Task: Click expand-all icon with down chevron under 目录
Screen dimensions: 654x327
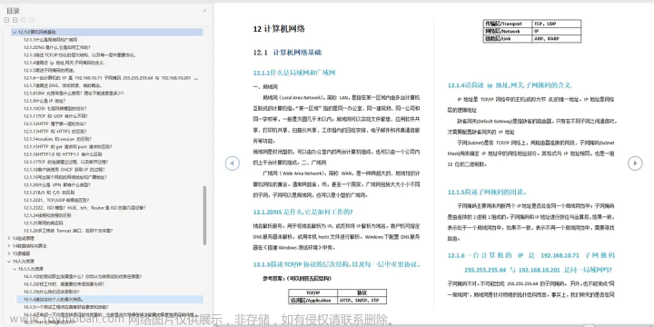Action: click(x=6, y=20)
